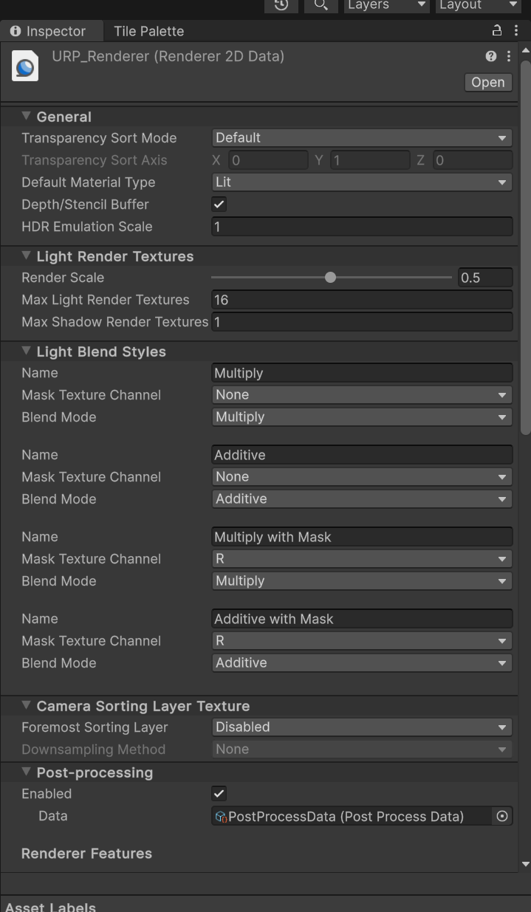Switch to the Tile Palette tab

[x=148, y=31]
